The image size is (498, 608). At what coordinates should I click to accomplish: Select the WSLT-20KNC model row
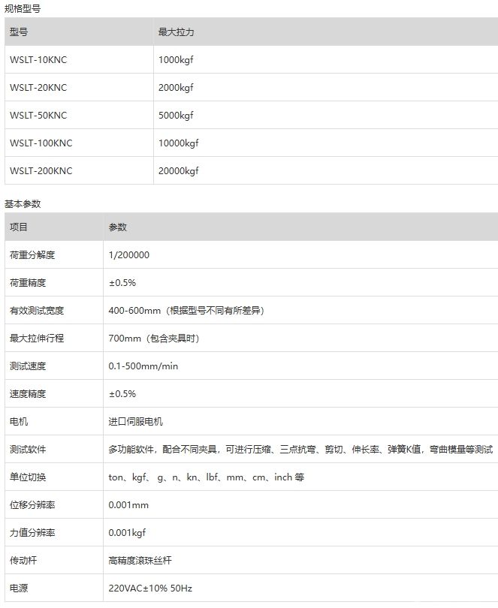pos(38,88)
